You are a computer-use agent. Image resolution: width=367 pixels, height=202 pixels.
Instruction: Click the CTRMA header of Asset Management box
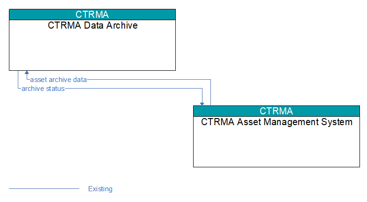point(277,111)
